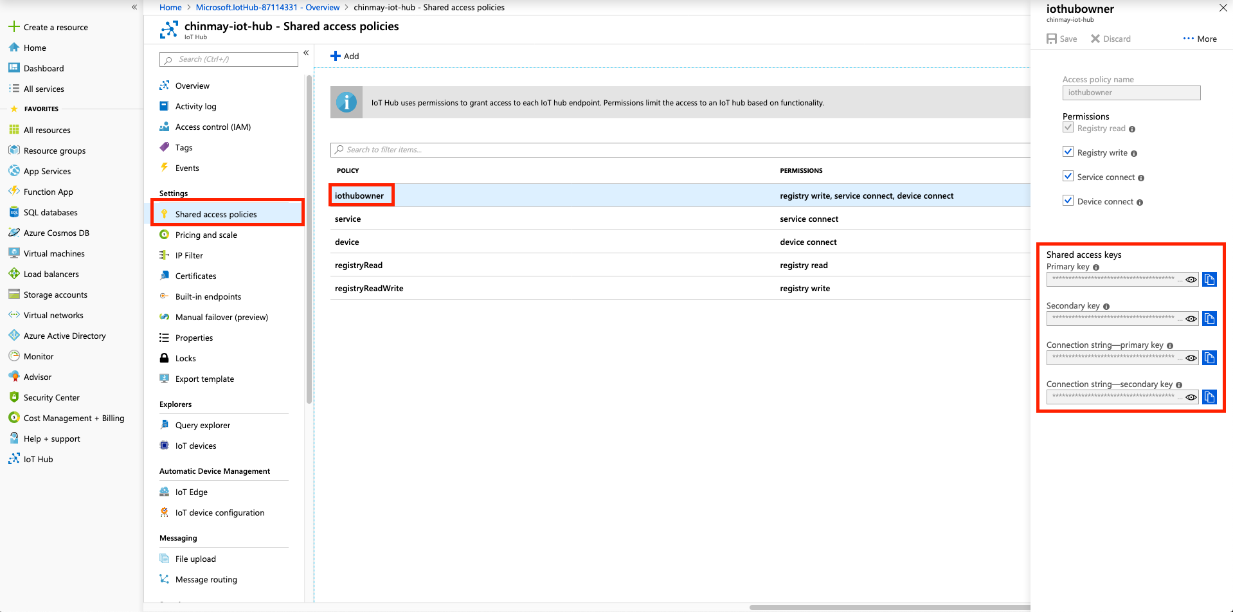Reveal the Primary key with the eye icon
This screenshot has height=612, width=1233.
[1191, 280]
